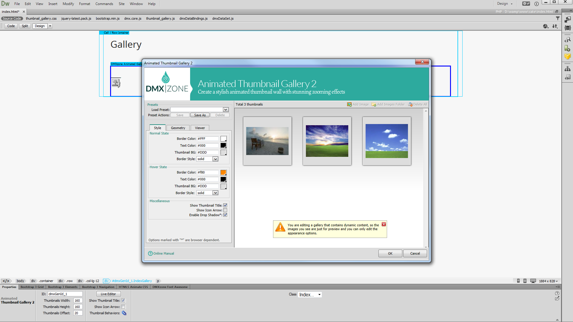
Task: Open the Live Editor button
Action: [108, 294]
